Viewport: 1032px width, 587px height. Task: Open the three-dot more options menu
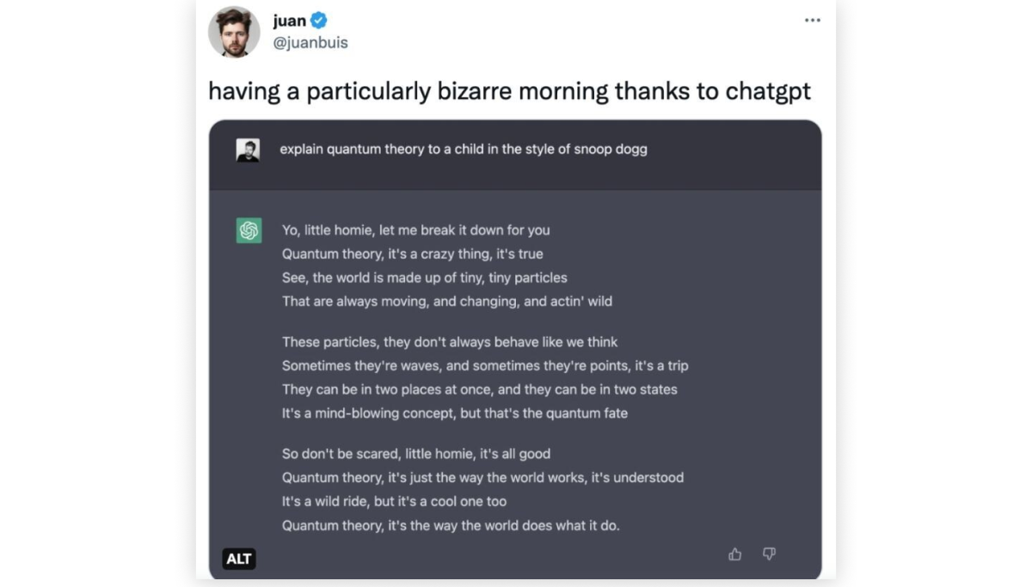pyautogui.click(x=812, y=21)
